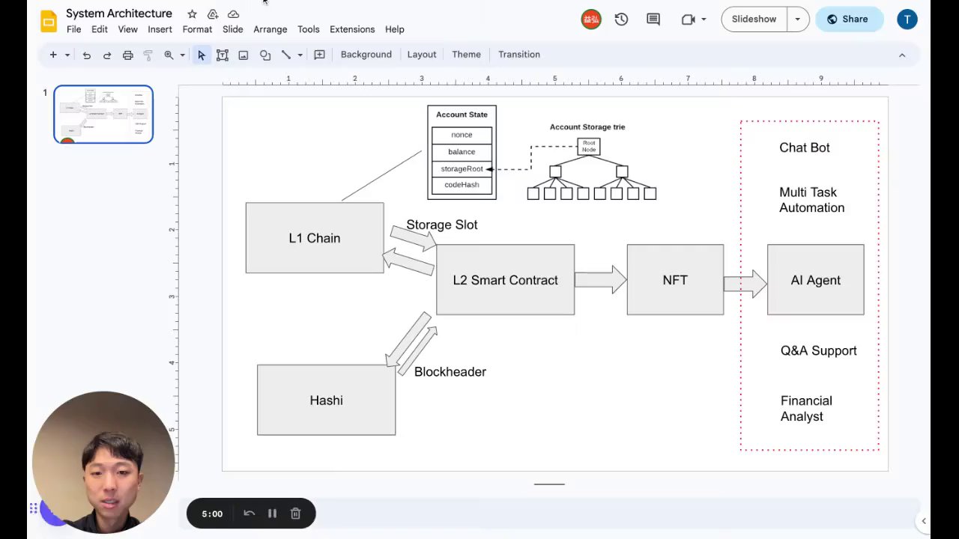Click the collaborator avatar in the header

pos(591,19)
